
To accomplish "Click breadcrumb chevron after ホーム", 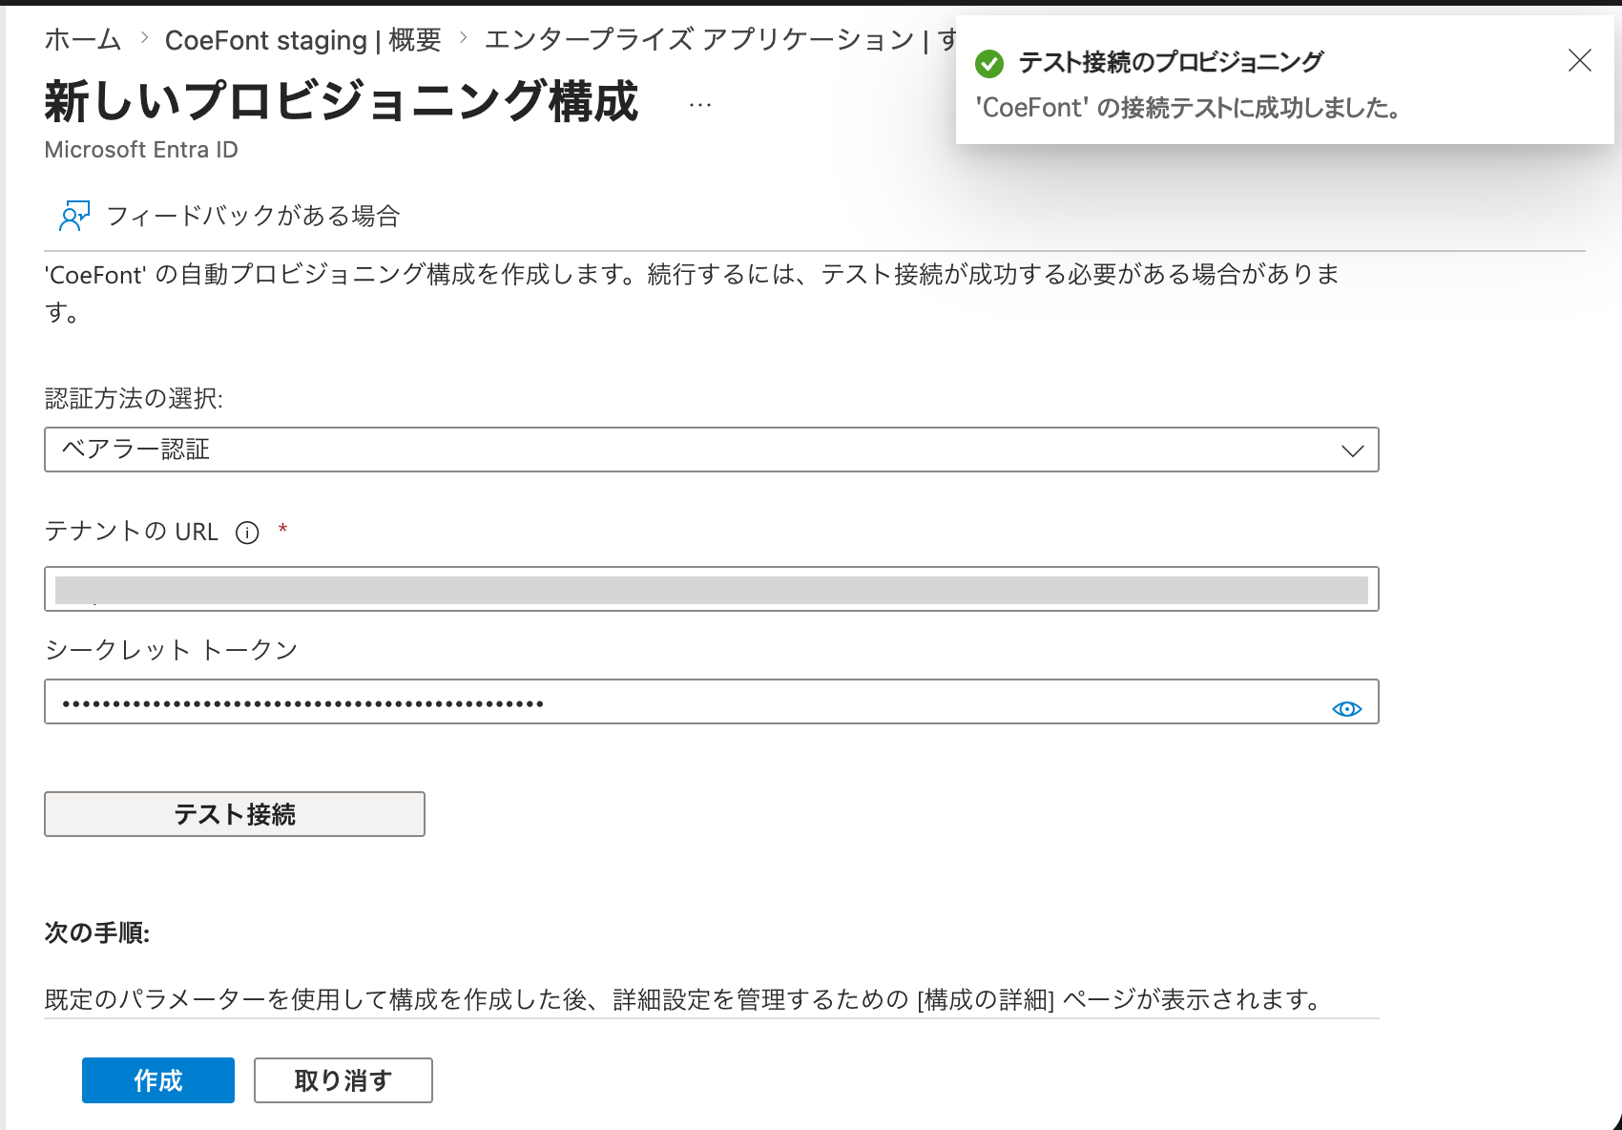I will point(144,38).
